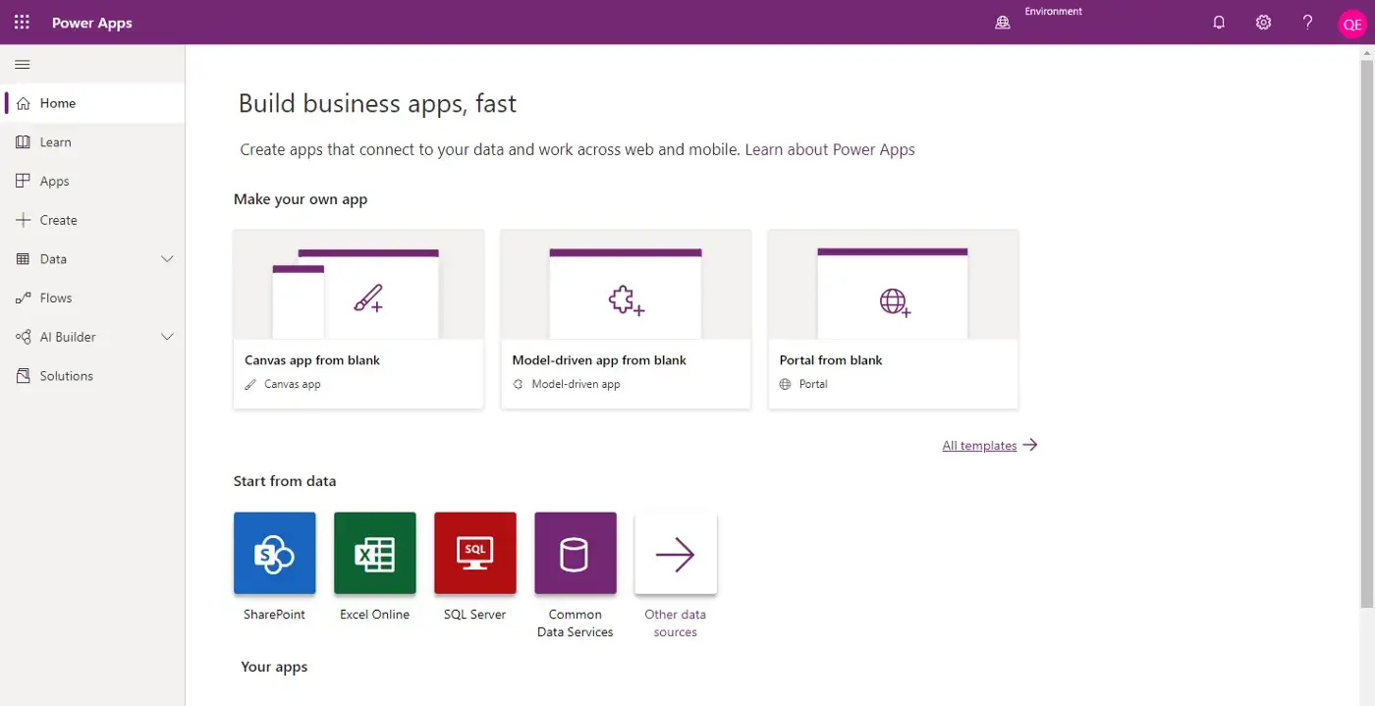Click Portal from blank title

[x=831, y=360]
